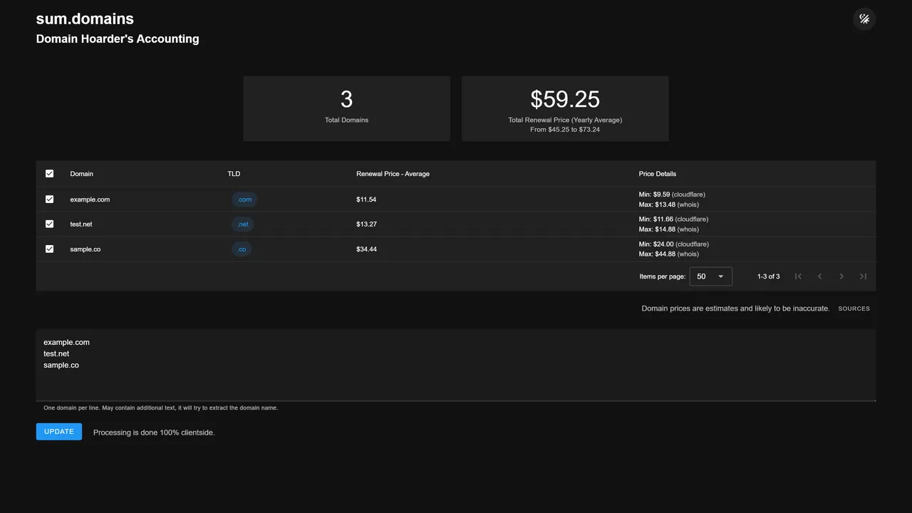
Task: Jump to the last page of results
Action: (863, 276)
